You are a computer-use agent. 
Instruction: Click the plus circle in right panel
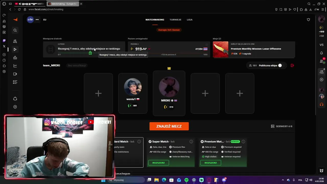(322, 80)
